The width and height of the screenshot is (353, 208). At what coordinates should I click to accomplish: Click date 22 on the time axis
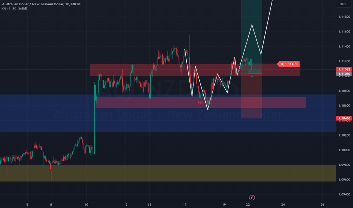[x=248, y=205]
